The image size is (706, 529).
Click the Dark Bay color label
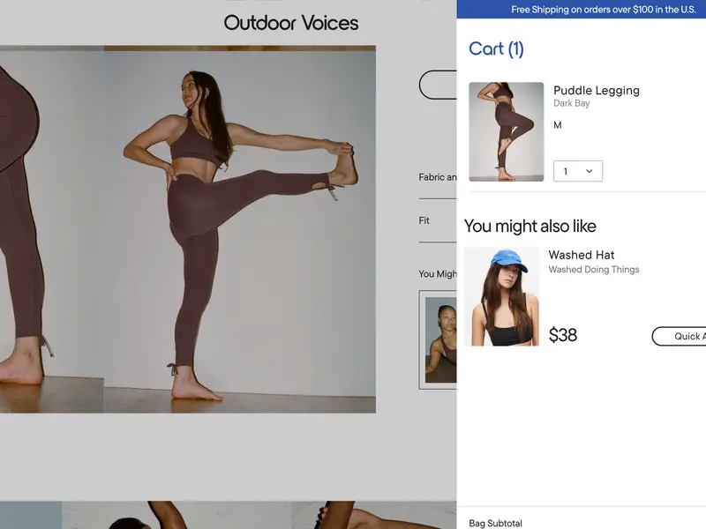pos(571,104)
